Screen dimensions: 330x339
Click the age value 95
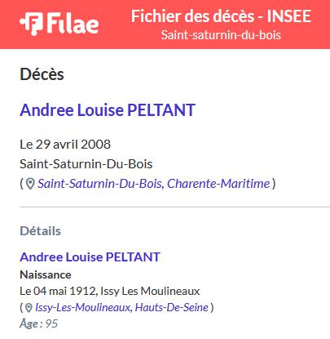(x=51, y=323)
